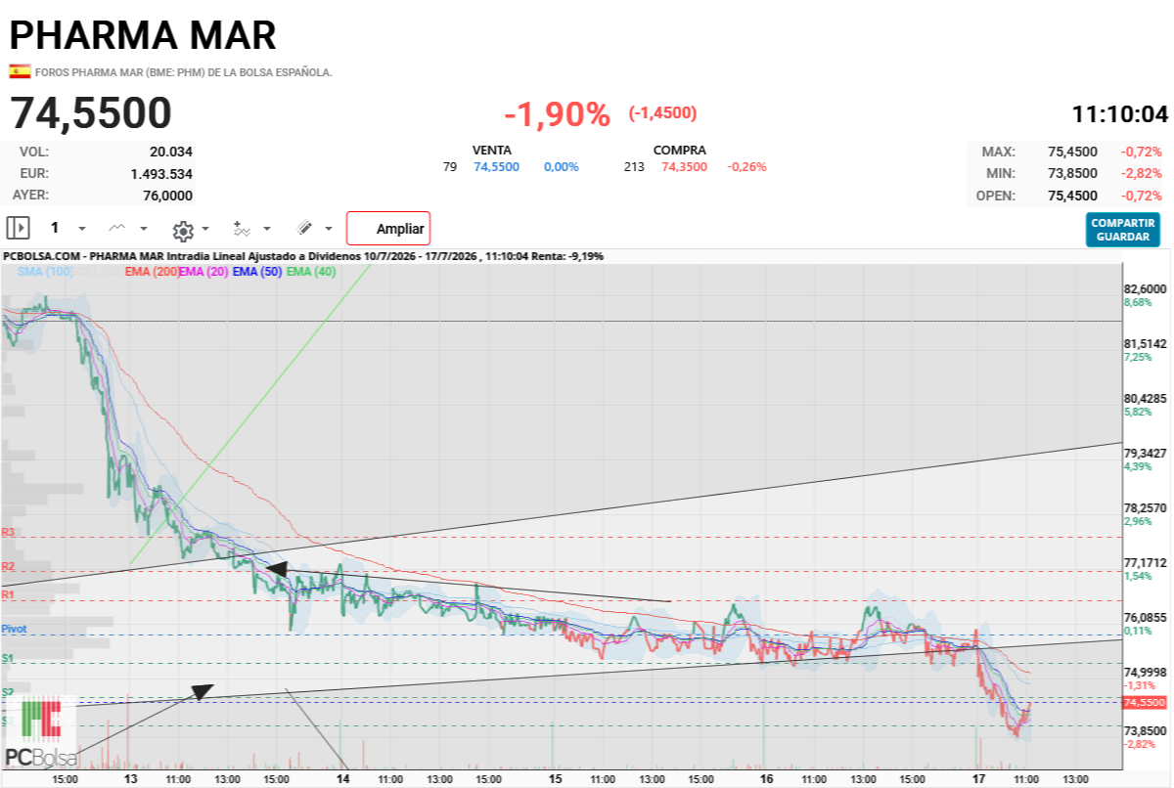Click the 74,5500 price tag on axis
The image size is (1174, 788).
[1145, 703]
